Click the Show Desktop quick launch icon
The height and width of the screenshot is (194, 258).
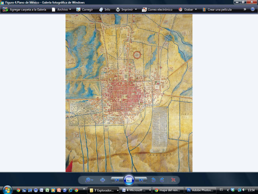(30, 190)
